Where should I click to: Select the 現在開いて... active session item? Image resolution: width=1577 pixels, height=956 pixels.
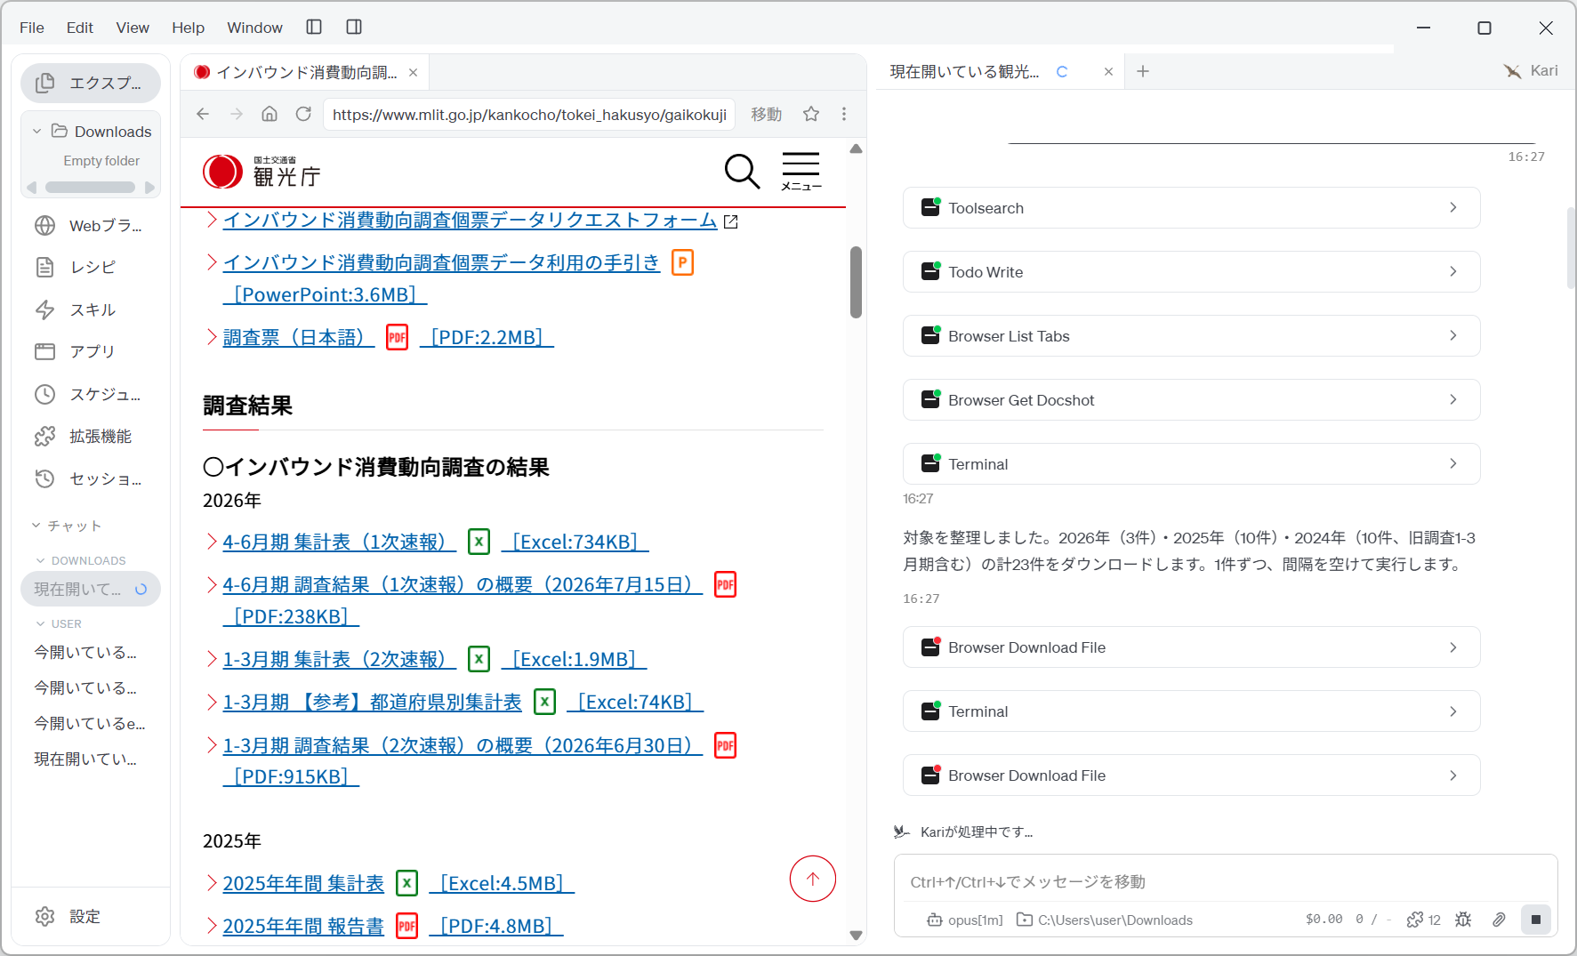pos(91,589)
